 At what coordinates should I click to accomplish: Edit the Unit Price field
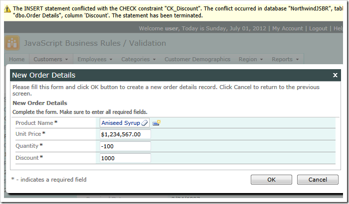[125, 134]
